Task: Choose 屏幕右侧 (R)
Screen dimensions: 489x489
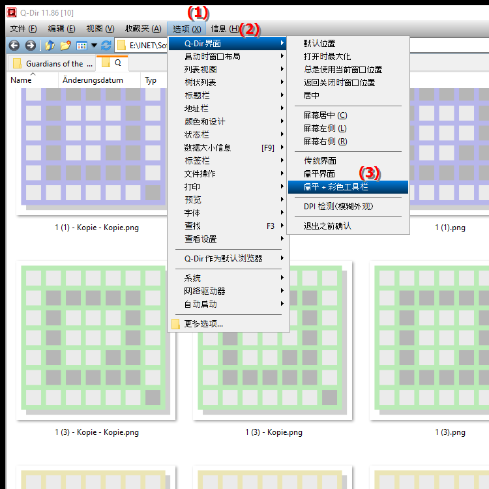Action: (x=348, y=141)
